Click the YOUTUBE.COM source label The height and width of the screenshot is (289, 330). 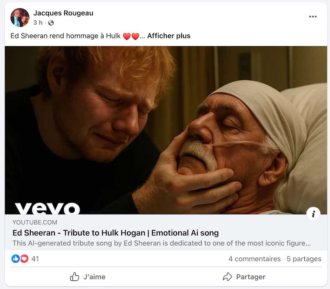point(35,222)
